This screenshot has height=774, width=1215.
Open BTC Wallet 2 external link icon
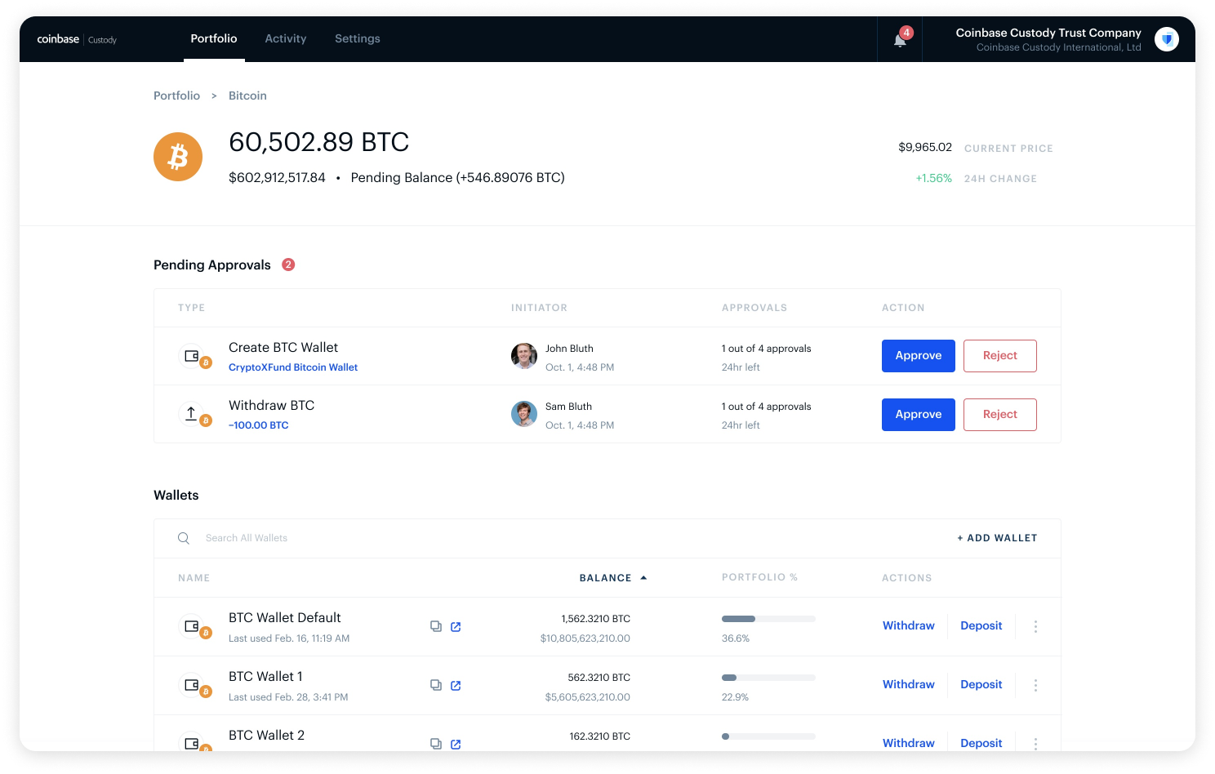pos(456,745)
